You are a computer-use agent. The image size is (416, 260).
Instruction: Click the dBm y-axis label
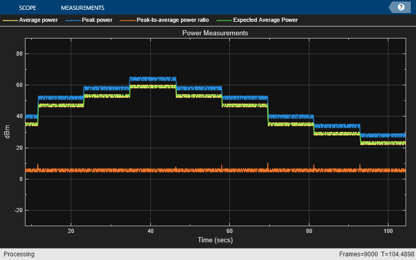pos(7,132)
